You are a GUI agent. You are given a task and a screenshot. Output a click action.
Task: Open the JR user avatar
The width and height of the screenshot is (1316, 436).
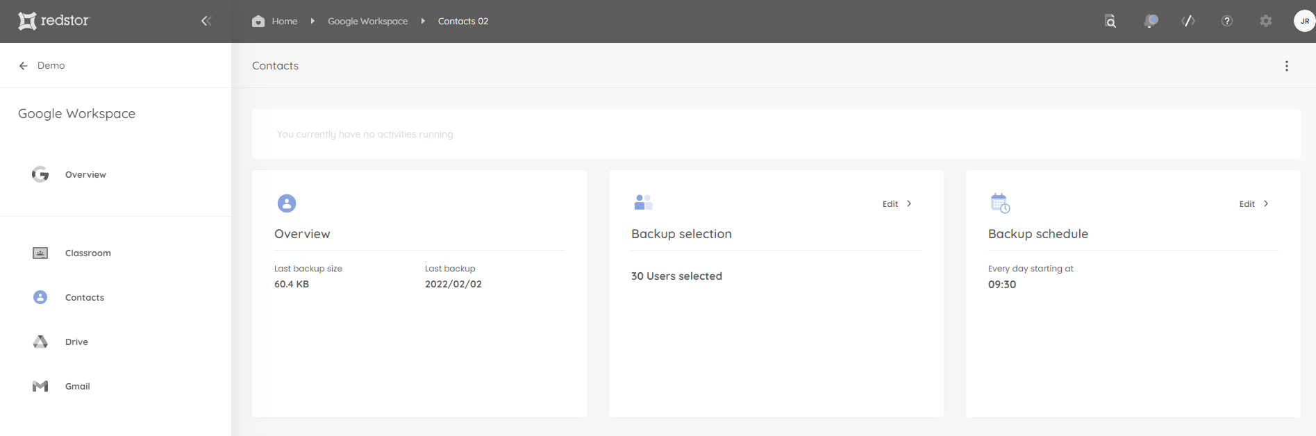1304,21
